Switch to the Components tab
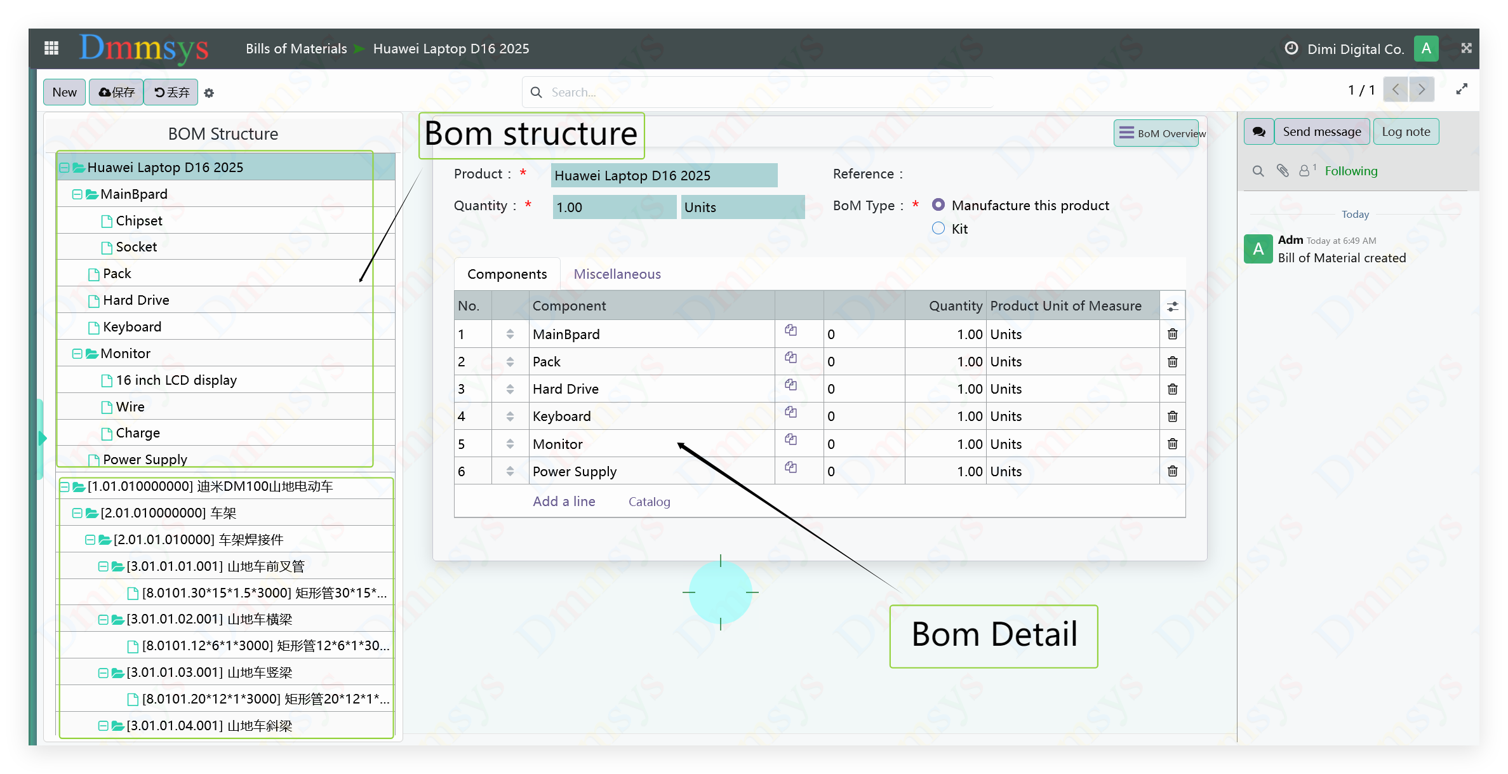1508x774 pixels. (507, 274)
